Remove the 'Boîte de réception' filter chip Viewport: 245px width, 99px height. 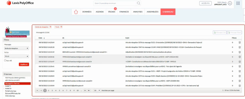click(x=50, y=27)
